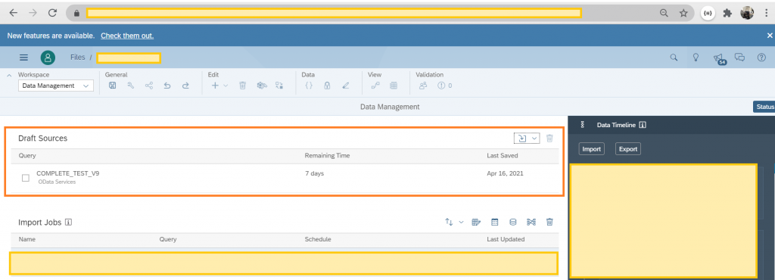
Task: Click the Check them out link
Action: (127, 36)
